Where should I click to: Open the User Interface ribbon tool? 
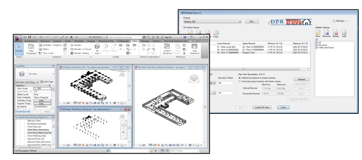coord(195,49)
